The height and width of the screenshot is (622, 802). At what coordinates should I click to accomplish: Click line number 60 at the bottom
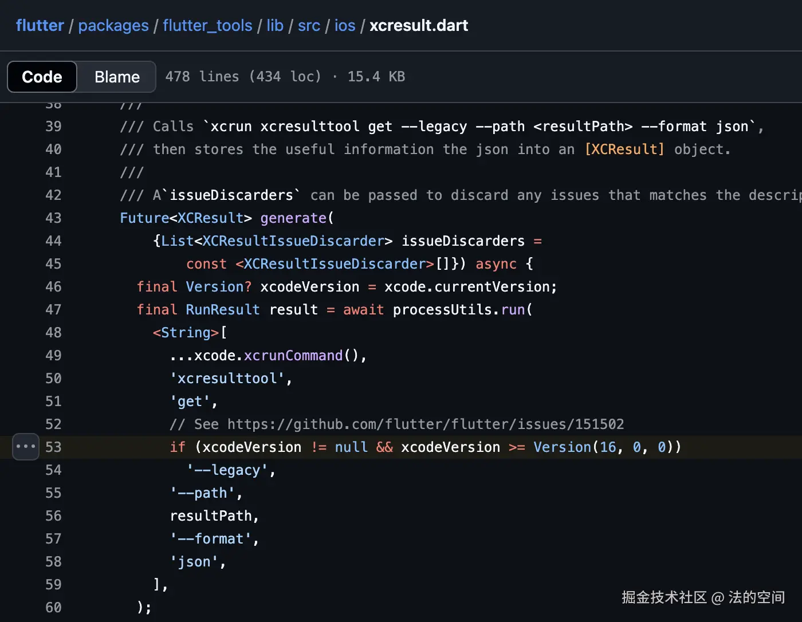[x=53, y=608]
